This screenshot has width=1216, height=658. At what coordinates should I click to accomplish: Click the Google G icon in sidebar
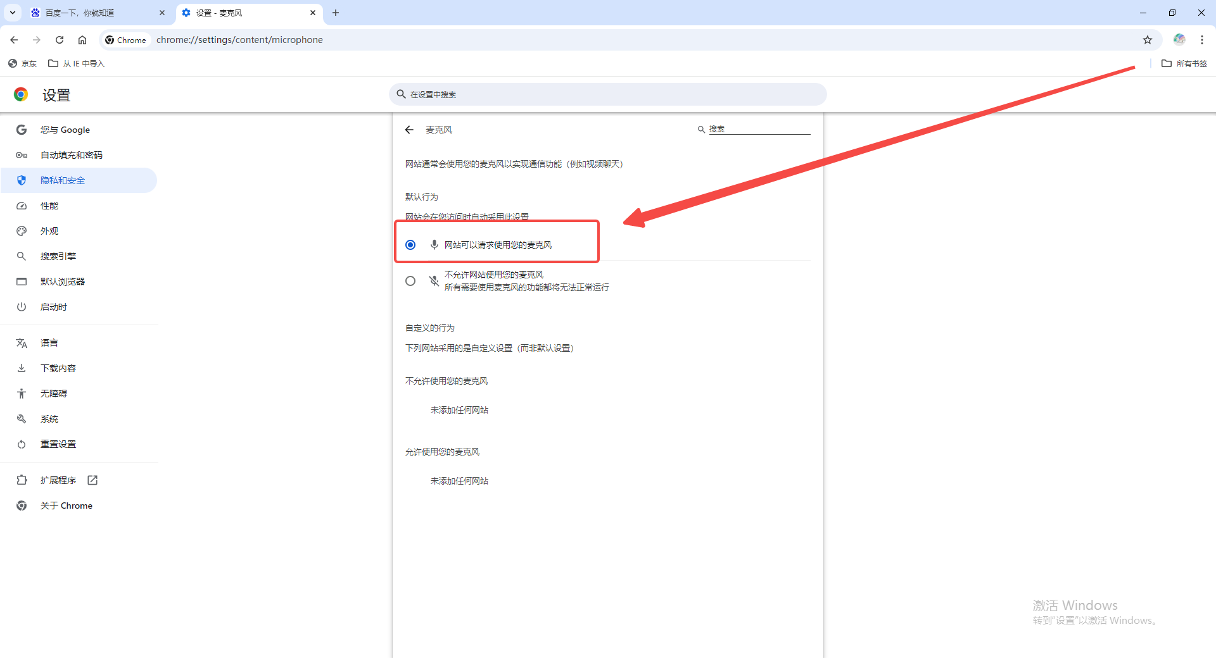pos(22,130)
